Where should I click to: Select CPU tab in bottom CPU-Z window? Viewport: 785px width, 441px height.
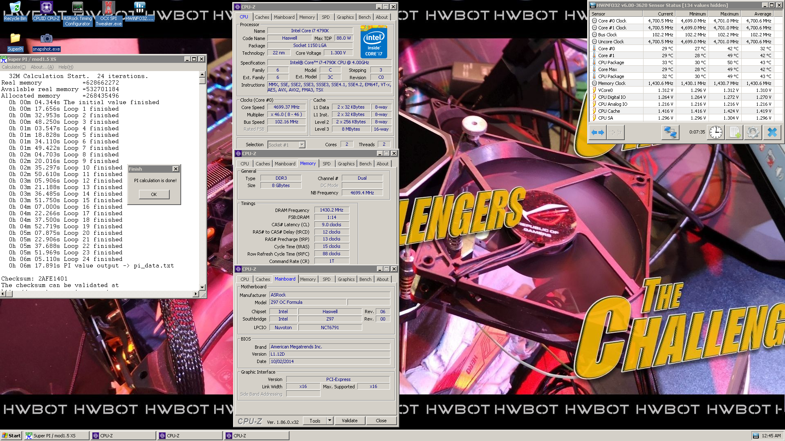[244, 279]
